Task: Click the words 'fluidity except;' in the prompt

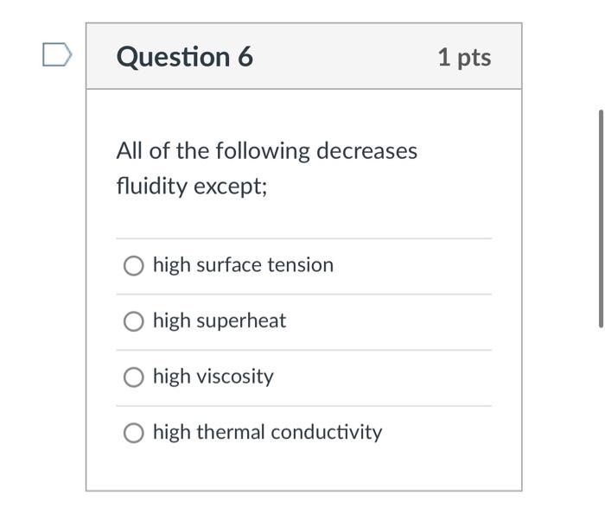Action: click(192, 187)
